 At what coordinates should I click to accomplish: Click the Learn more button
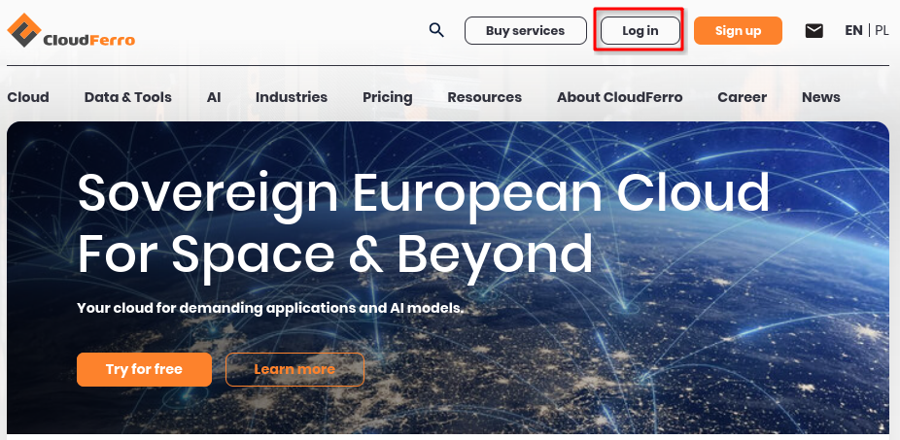(x=294, y=369)
